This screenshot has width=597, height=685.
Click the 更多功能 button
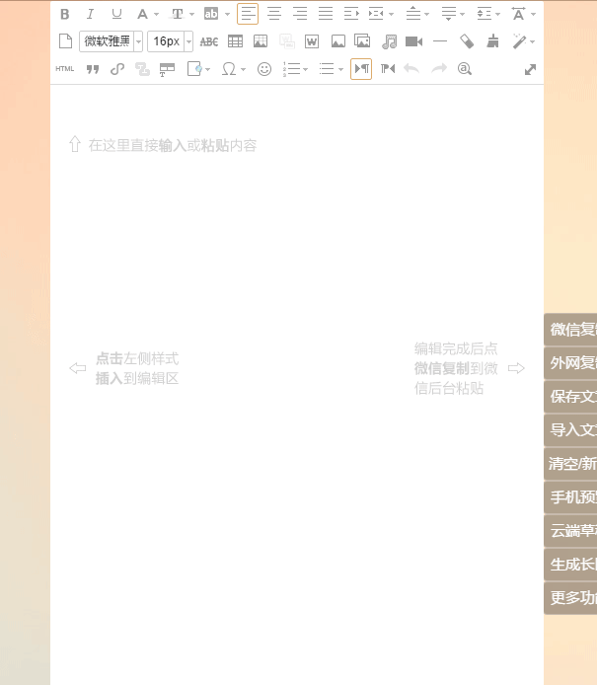570,598
